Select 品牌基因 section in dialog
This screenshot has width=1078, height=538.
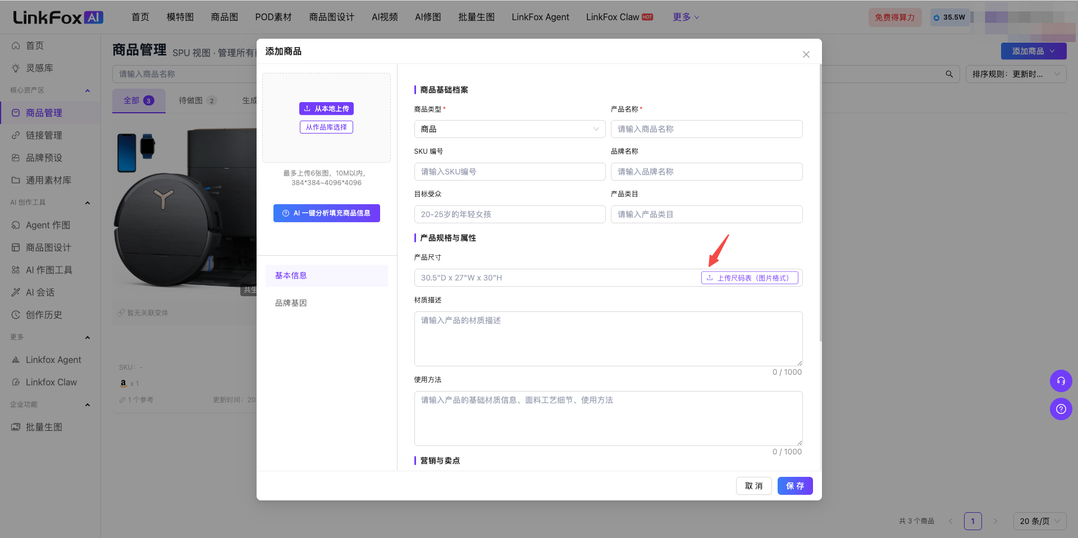click(327, 303)
